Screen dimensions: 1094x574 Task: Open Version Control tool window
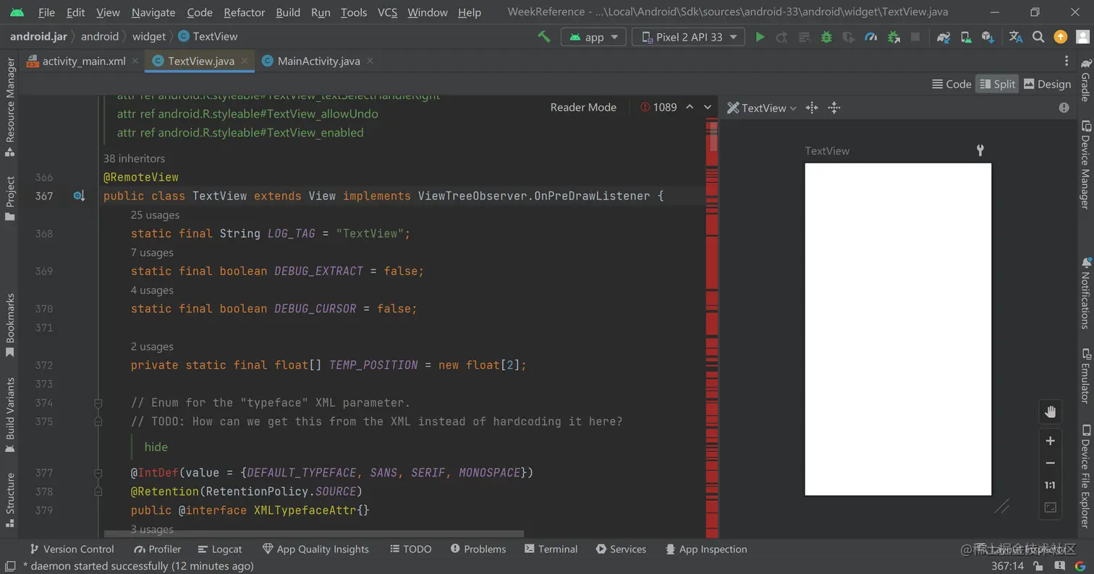coord(71,549)
